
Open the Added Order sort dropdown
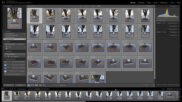63,85
